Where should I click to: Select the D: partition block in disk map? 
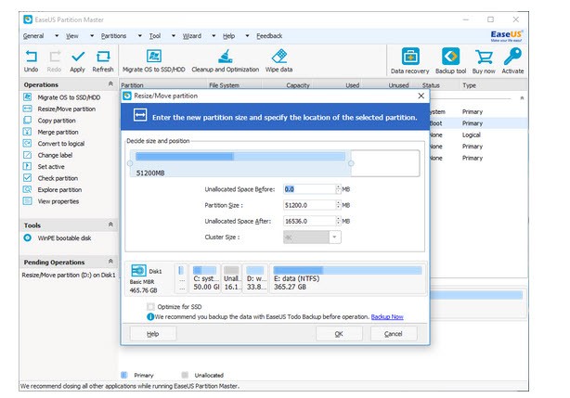point(255,278)
